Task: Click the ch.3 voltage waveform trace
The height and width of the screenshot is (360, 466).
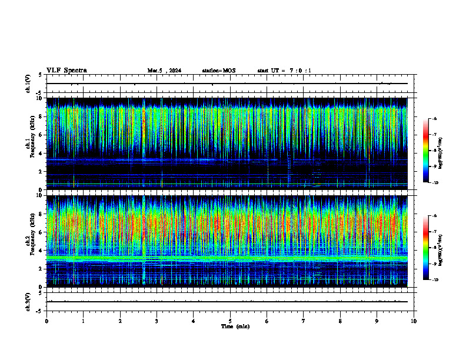Action: [227, 302]
